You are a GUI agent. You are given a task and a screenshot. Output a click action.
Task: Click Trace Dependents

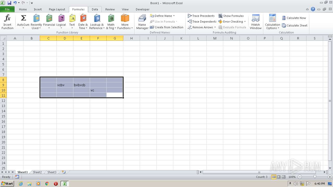pyautogui.click(x=202, y=22)
